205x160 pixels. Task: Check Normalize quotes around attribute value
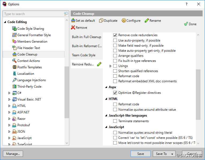click(115, 109)
